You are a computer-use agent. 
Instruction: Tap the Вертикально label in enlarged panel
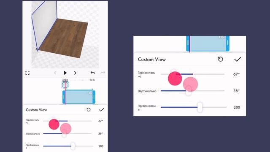[x=147, y=91]
